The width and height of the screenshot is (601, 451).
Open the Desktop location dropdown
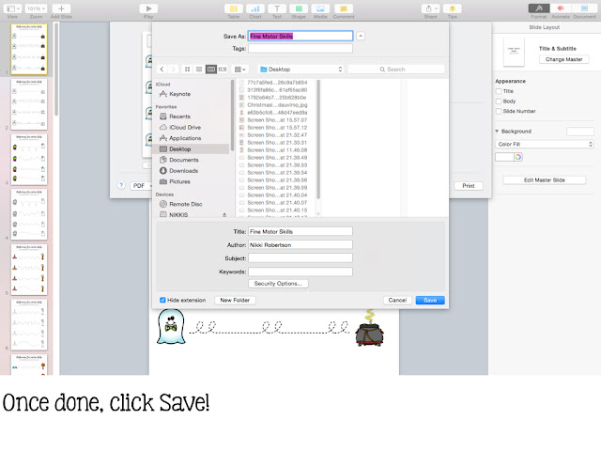click(300, 69)
